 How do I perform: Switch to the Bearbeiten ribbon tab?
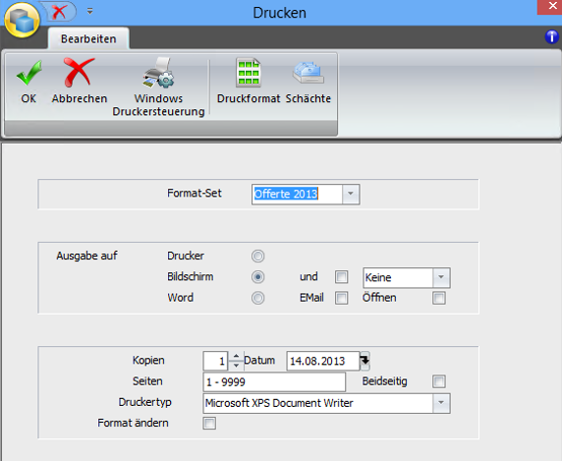(x=88, y=38)
